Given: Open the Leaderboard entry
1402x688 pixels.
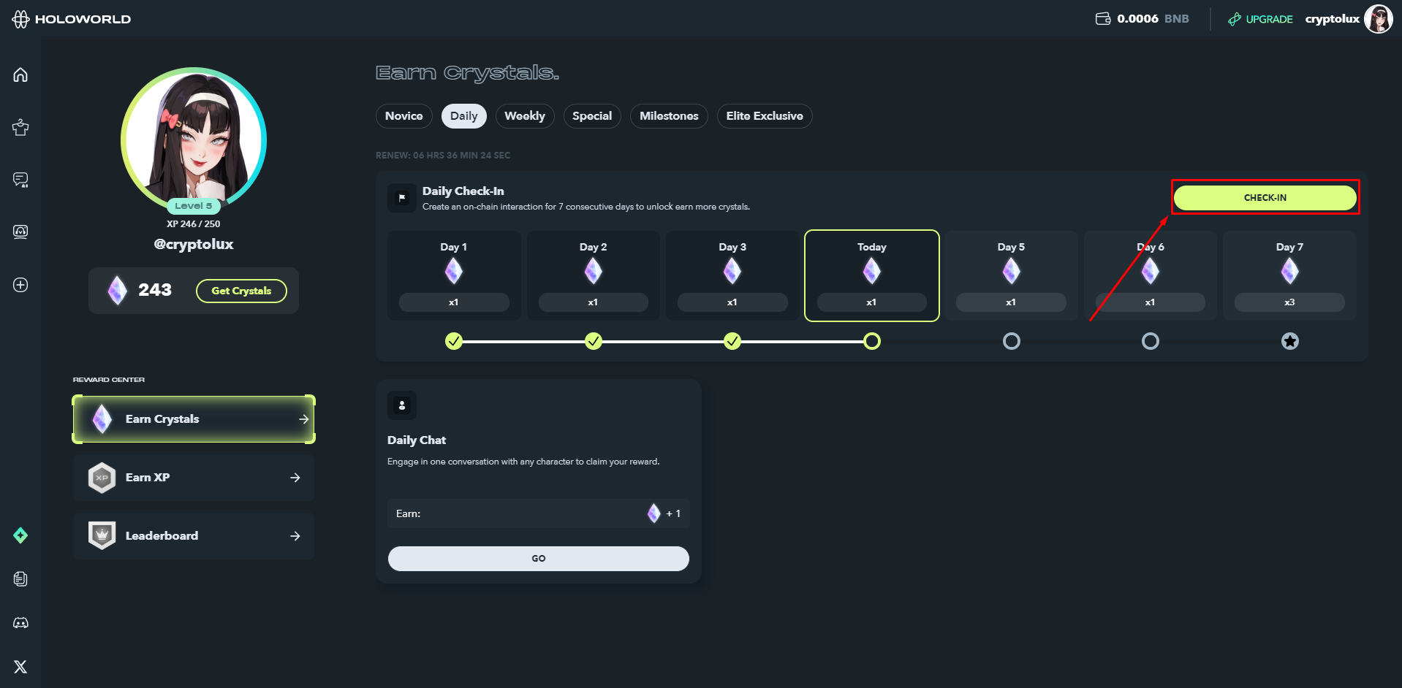Looking at the screenshot, I should point(194,536).
